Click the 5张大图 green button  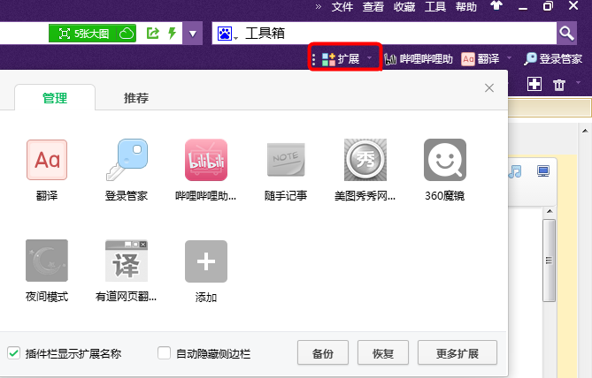[83, 34]
